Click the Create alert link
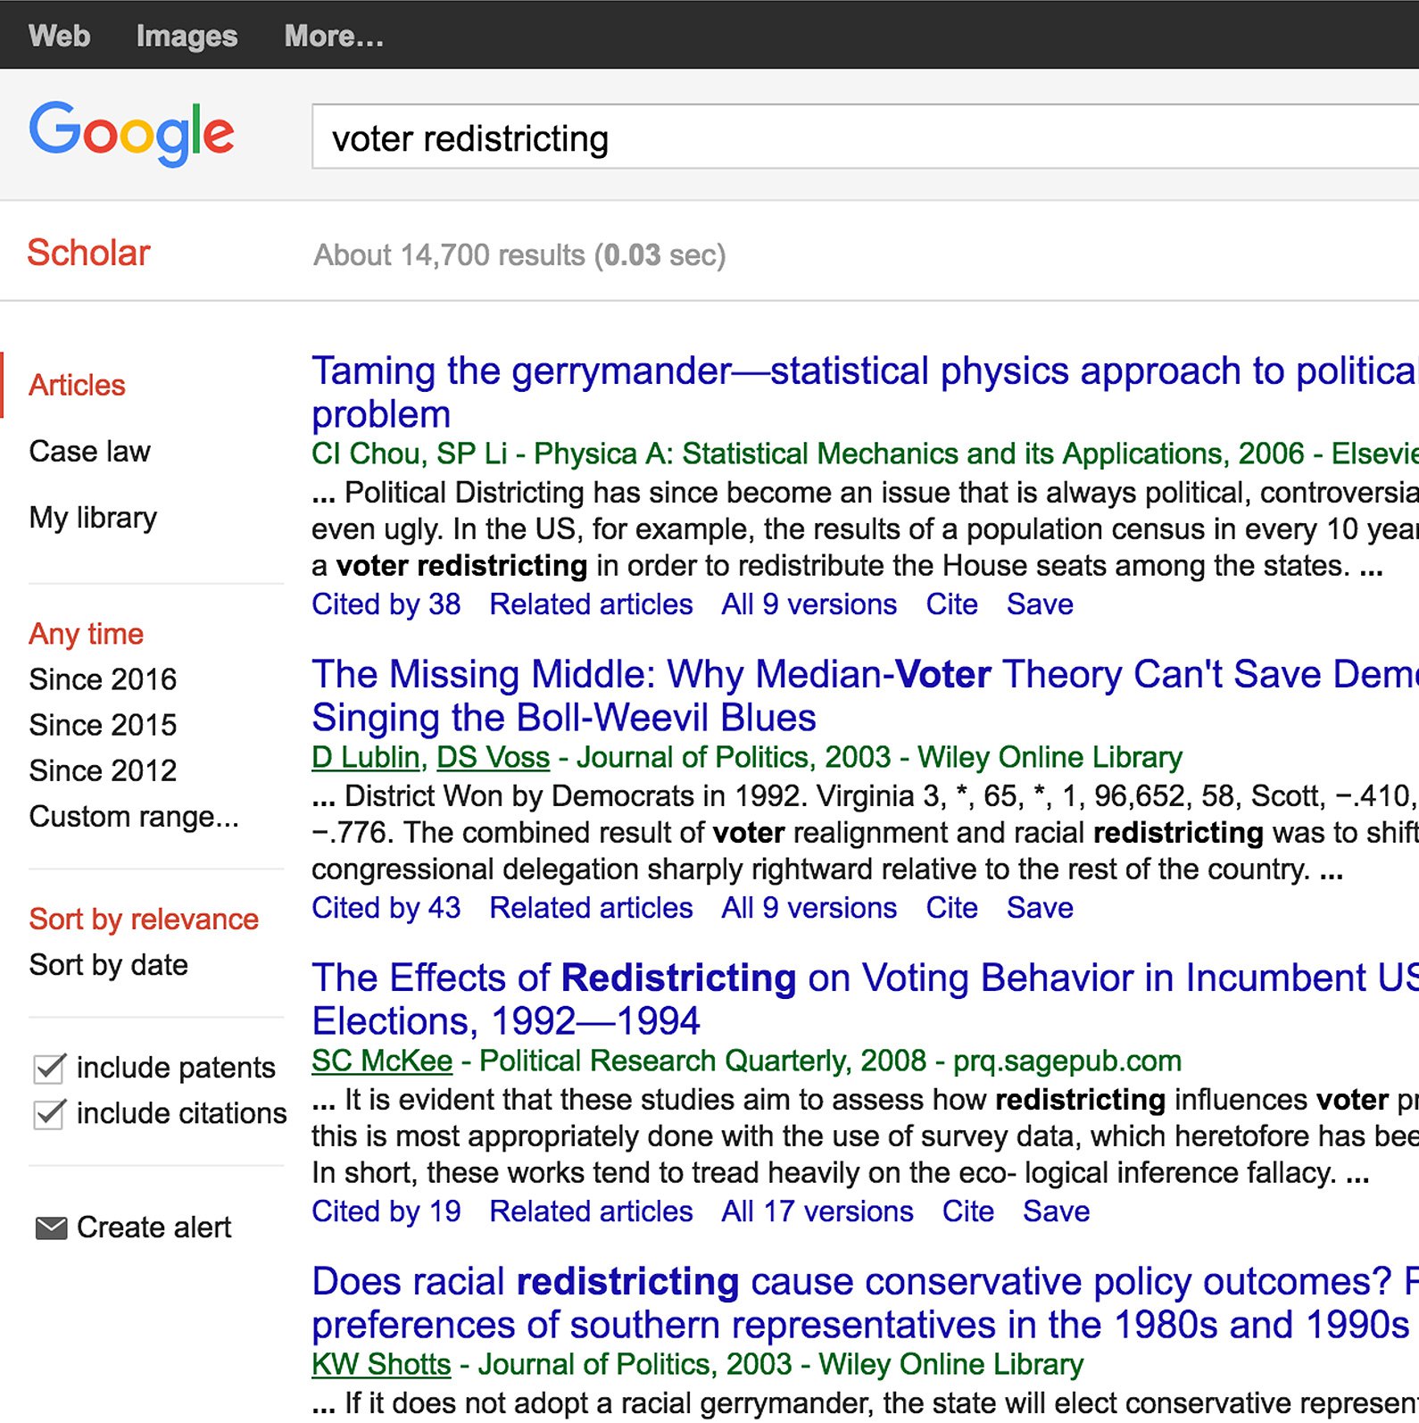The image size is (1419, 1423). pos(154,1227)
